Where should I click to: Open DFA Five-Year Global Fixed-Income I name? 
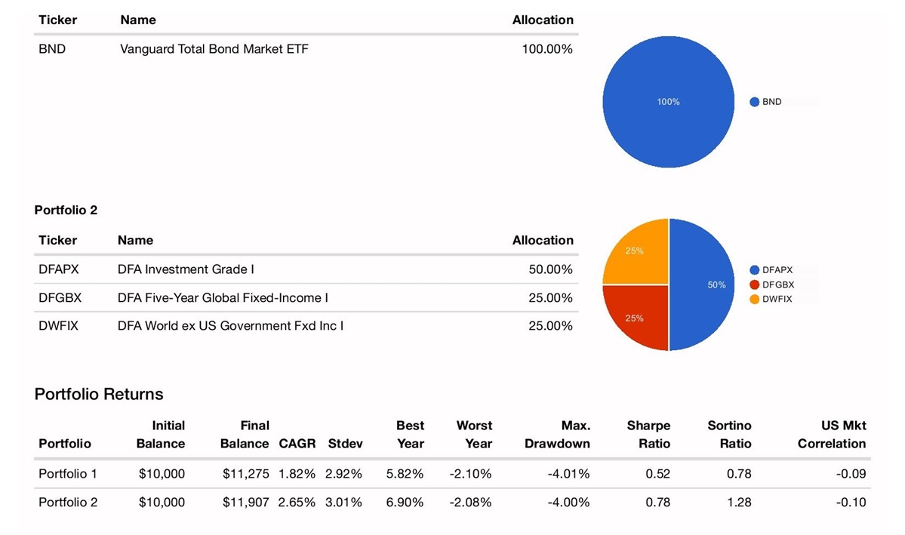pos(223,298)
